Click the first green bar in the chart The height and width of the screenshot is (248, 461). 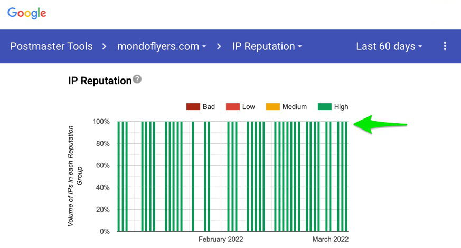(119, 176)
